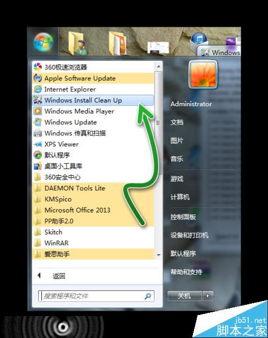Click the flower user account picture
Screen dimensions: 268x338
(x=203, y=74)
